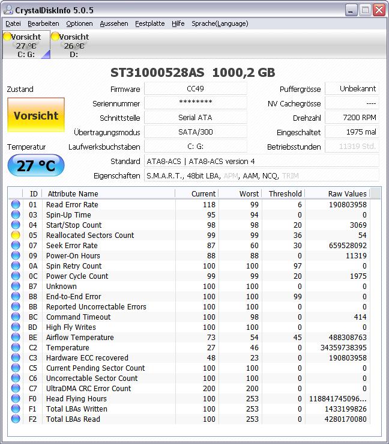
Task: Click the status icon for Uncorrectable Sector Count
Action: pyautogui.click(x=16, y=378)
